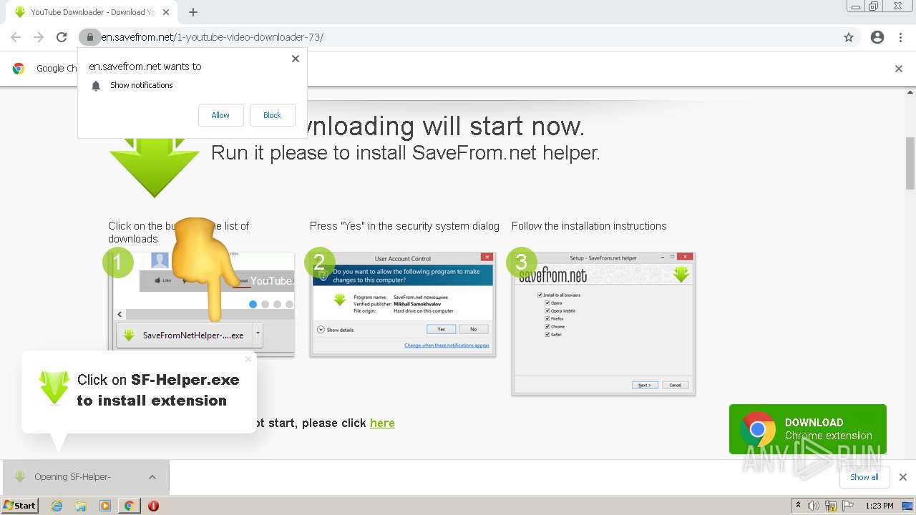This screenshot has height=515, width=916.
Task: Click the 'here' download link
Action: pos(382,423)
